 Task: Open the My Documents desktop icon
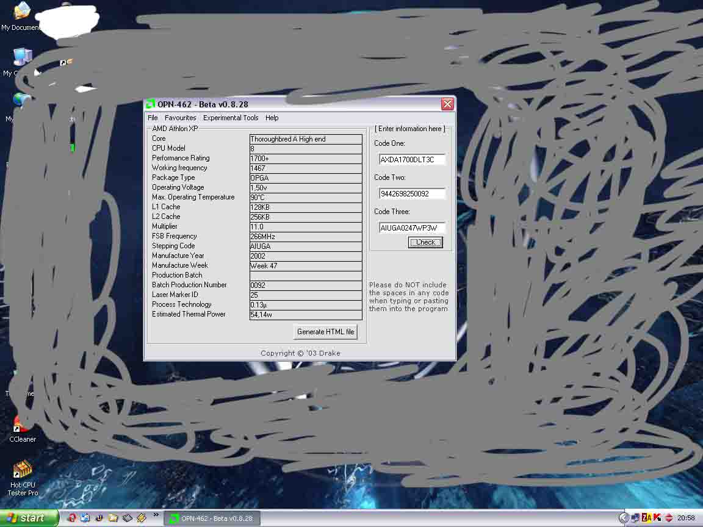22,12
